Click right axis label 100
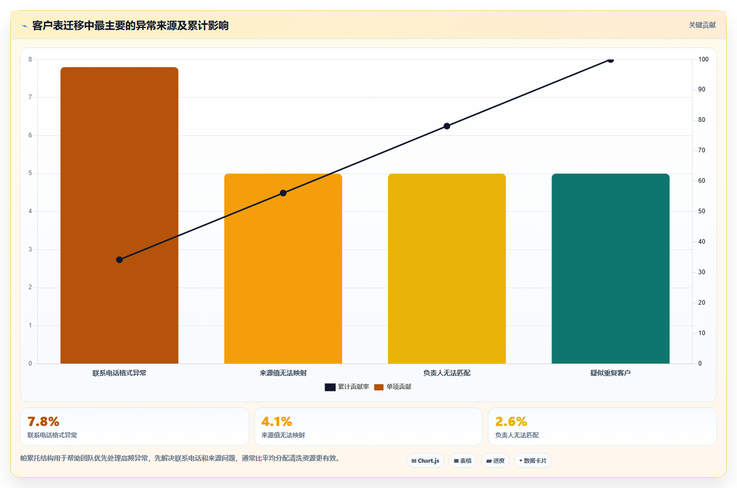The image size is (737, 488). 703,59
